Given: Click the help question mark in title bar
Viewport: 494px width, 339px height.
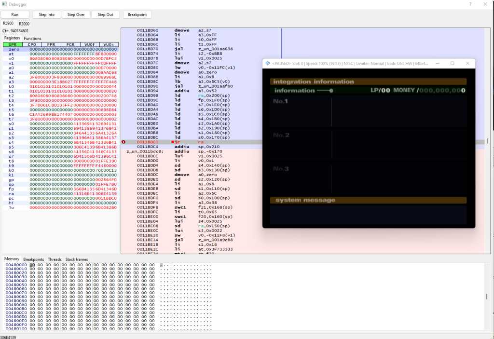Looking at the screenshot, I should pos(470,4).
